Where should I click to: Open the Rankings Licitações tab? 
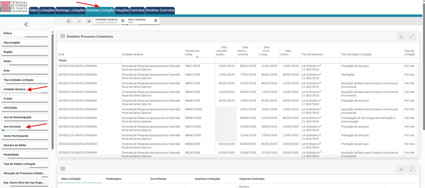[71, 10]
